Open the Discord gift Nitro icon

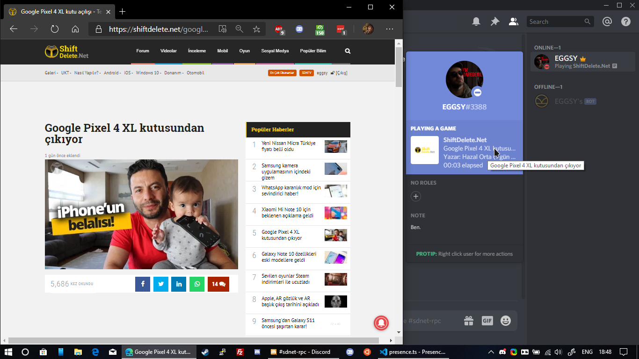click(x=469, y=321)
